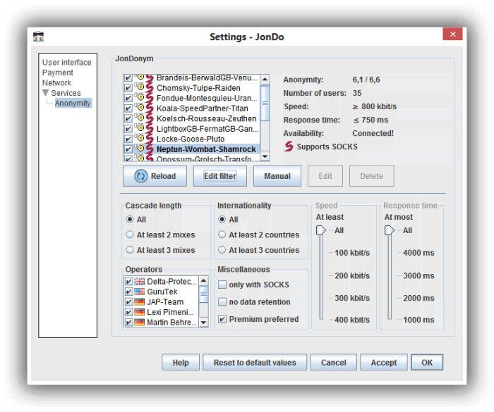The width and height of the screenshot is (494, 412).
Task: Click the Response time slider handle
Action: click(389, 230)
